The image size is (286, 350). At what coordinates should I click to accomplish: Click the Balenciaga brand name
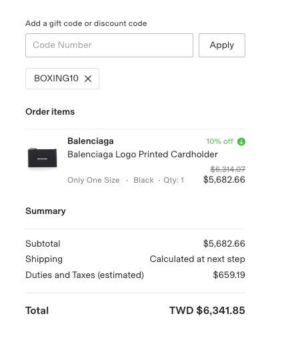pyautogui.click(x=91, y=141)
